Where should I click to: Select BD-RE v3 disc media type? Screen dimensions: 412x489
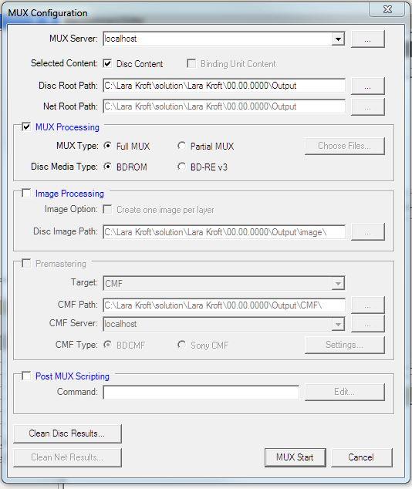pyautogui.click(x=181, y=167)
